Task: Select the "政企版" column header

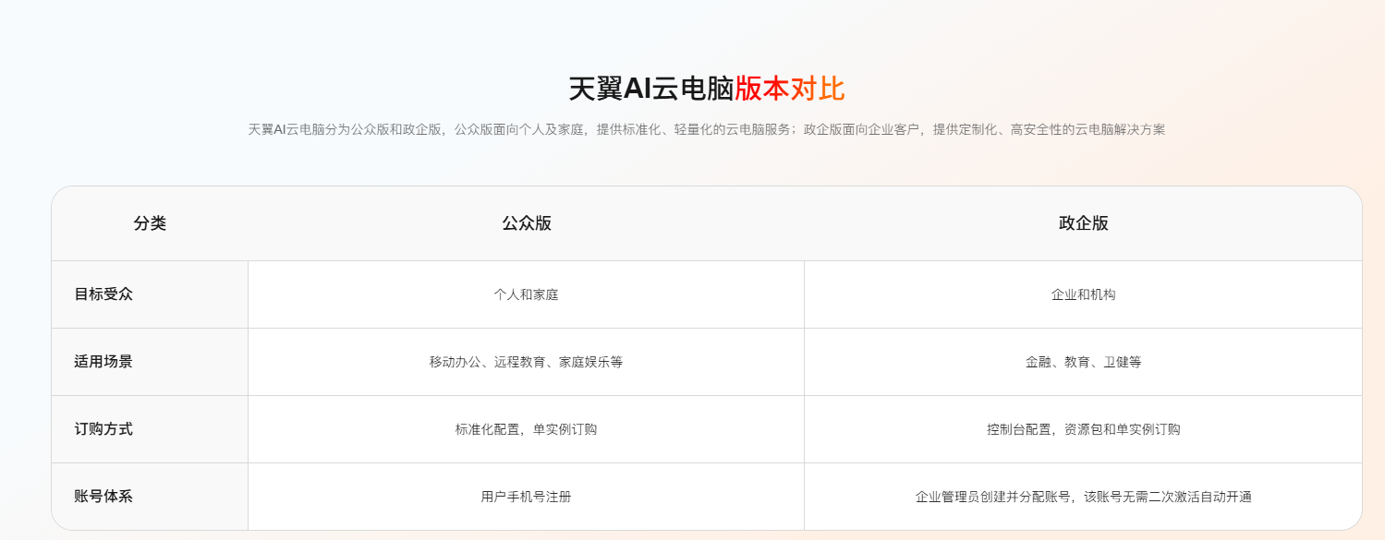Action: [1083, 223]
